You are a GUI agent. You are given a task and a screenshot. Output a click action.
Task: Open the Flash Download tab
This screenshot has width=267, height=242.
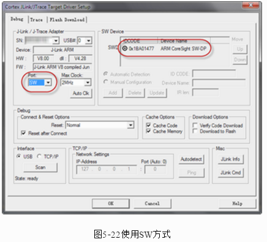click(x=67, y=20)
